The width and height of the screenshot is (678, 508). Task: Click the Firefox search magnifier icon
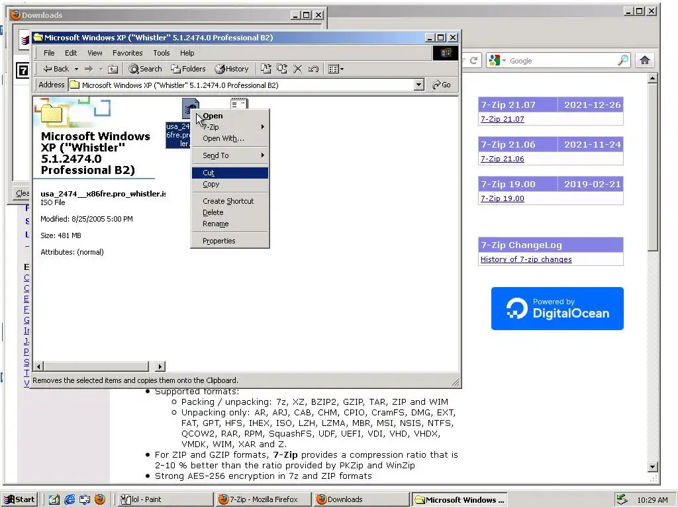pyautogui.click(x=622, y=60)
